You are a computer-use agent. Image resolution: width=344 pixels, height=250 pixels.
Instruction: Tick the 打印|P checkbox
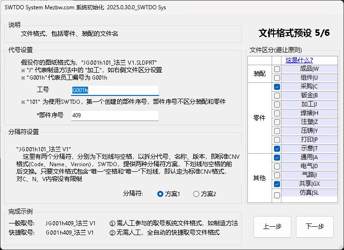click(x=277, y=140)
